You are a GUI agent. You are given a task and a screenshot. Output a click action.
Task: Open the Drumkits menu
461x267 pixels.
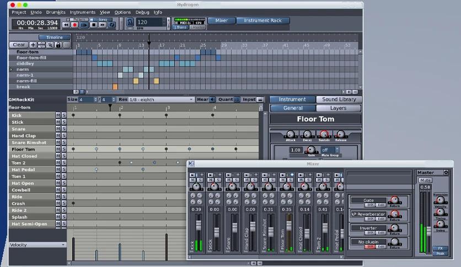(x=55, y=12)
